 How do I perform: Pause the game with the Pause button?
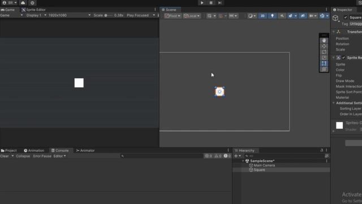211,3
